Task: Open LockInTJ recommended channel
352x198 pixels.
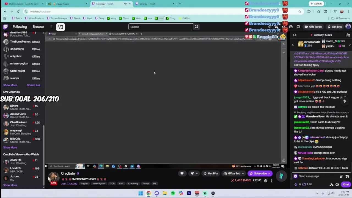Action: click(x=22, y=170)
